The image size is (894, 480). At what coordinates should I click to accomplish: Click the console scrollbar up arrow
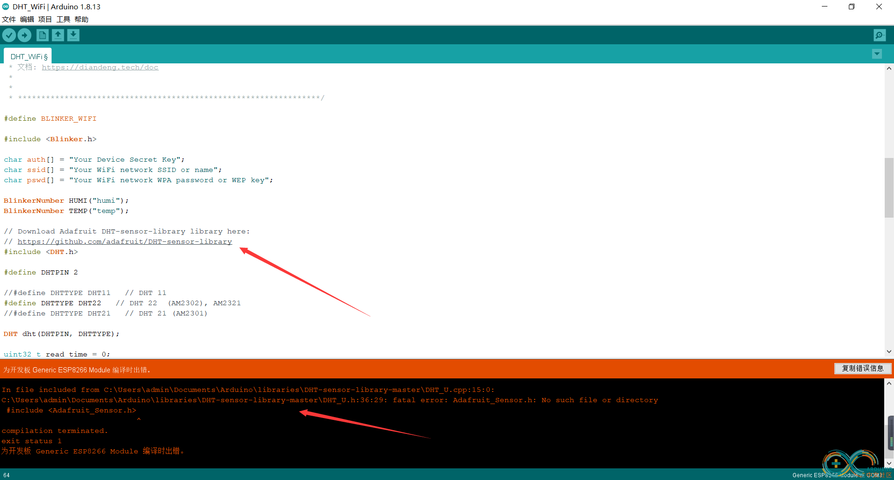click(889, 384)
